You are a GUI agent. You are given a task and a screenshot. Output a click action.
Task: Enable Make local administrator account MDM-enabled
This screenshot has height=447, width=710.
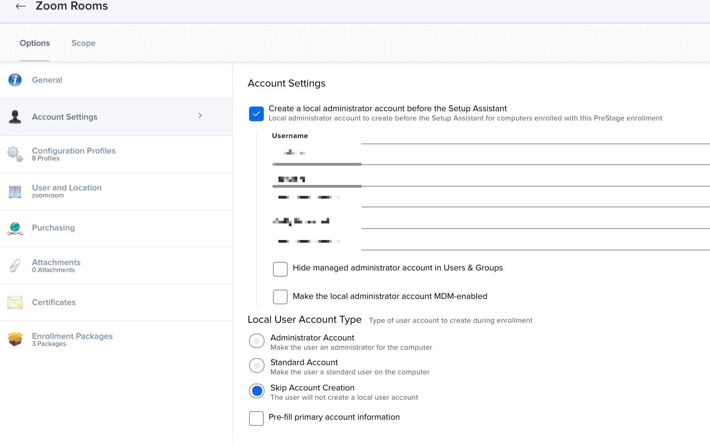point(280,297)
